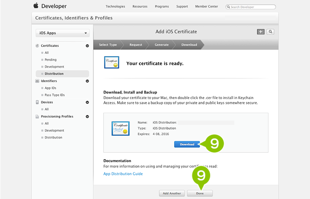Collapse the Identifiers section arrow
The image size is (310, 199).
click(x=87, y=81)
